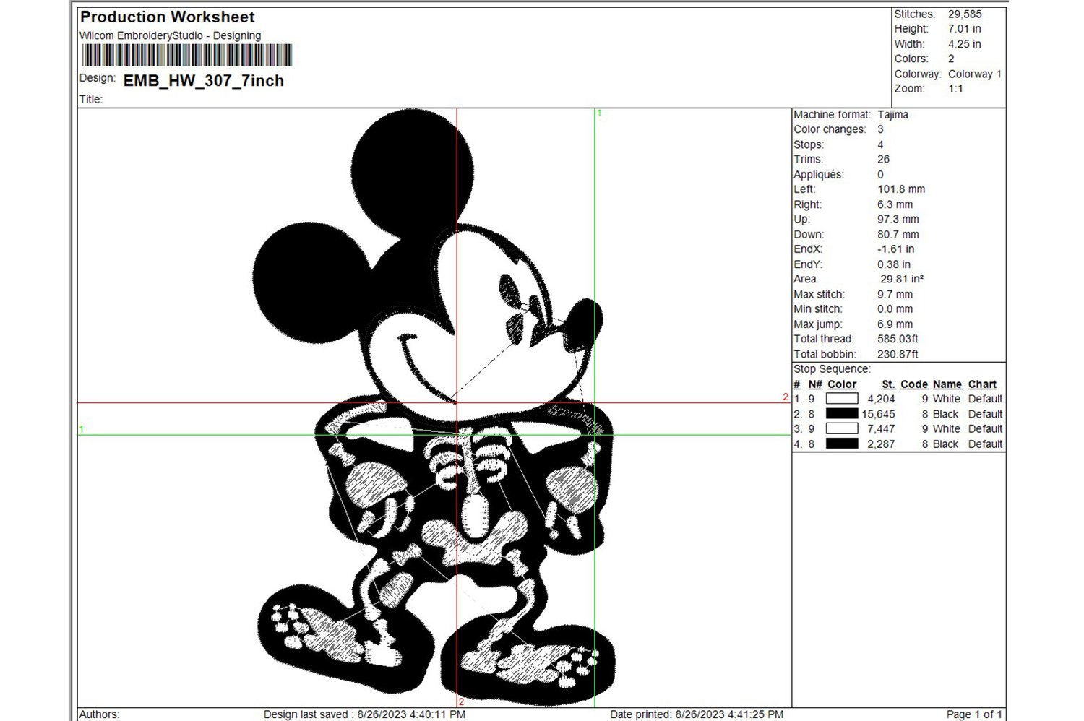This screenshot has height=721, width=1084.
Task: Click the max stitch value "9.7 mm"
Action: point(895,295)
